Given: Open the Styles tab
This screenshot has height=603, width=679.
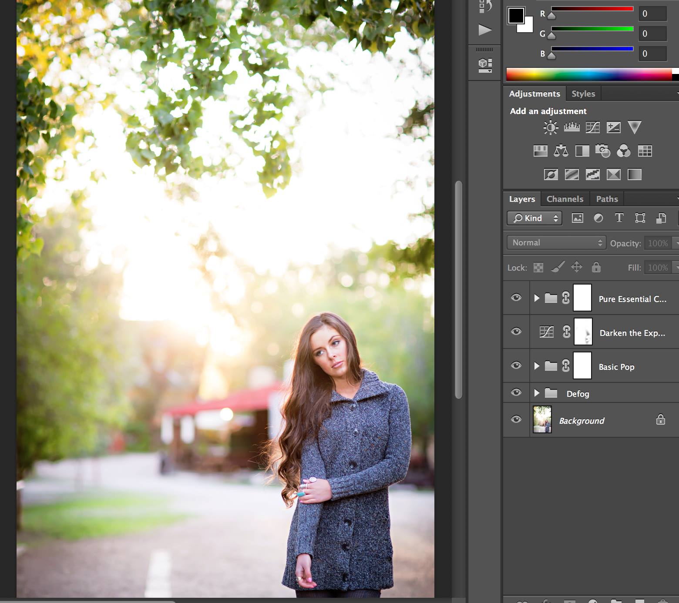Looking at the screenshot, I should (x=583, y=94).
